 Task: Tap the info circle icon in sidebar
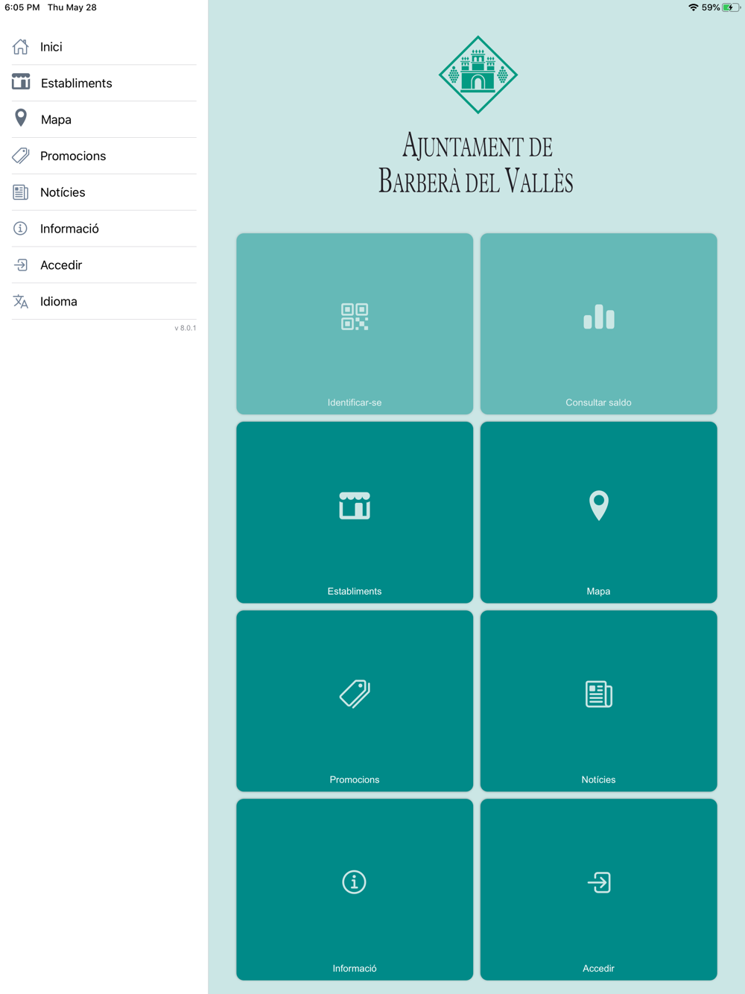pyautogui.click(x=21, y=229)
